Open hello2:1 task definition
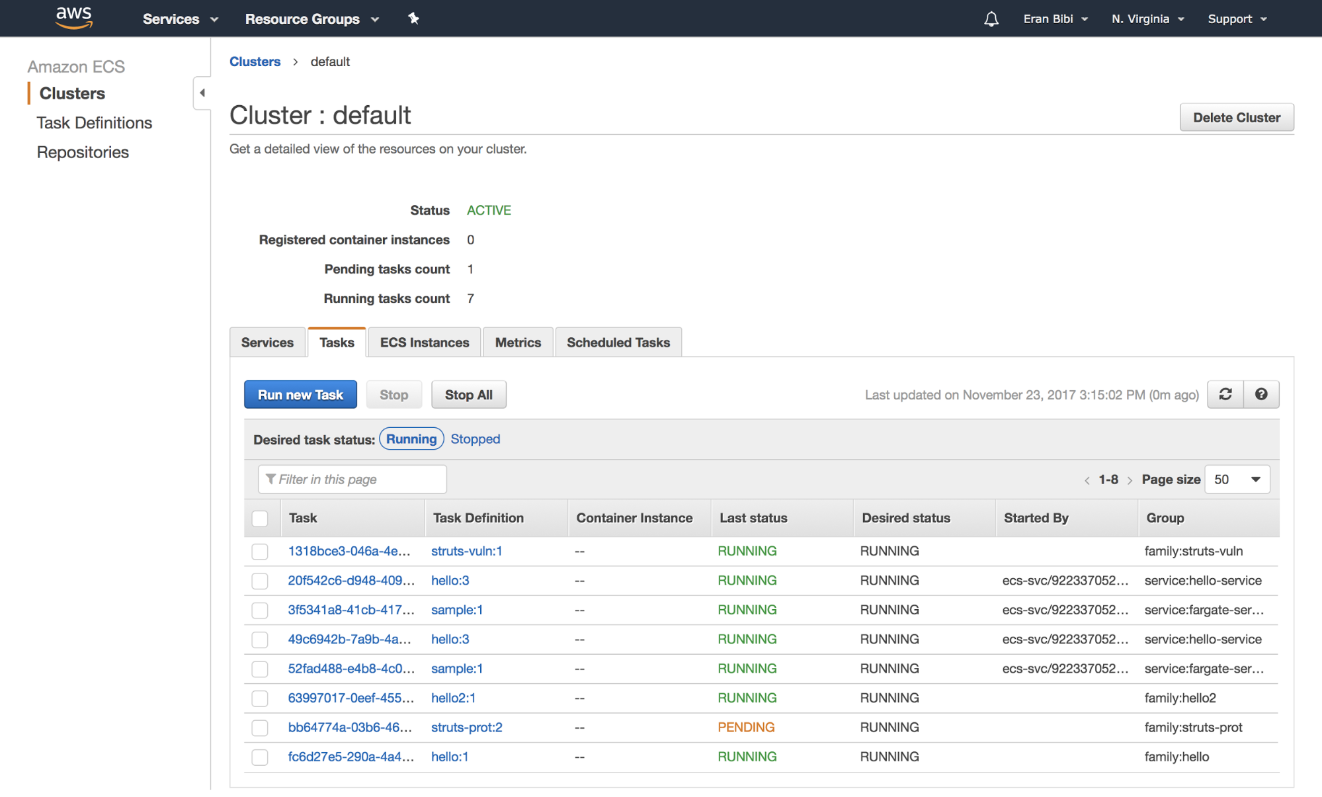This screenshot has height=797, width=1322. click(x=453, y=698)
